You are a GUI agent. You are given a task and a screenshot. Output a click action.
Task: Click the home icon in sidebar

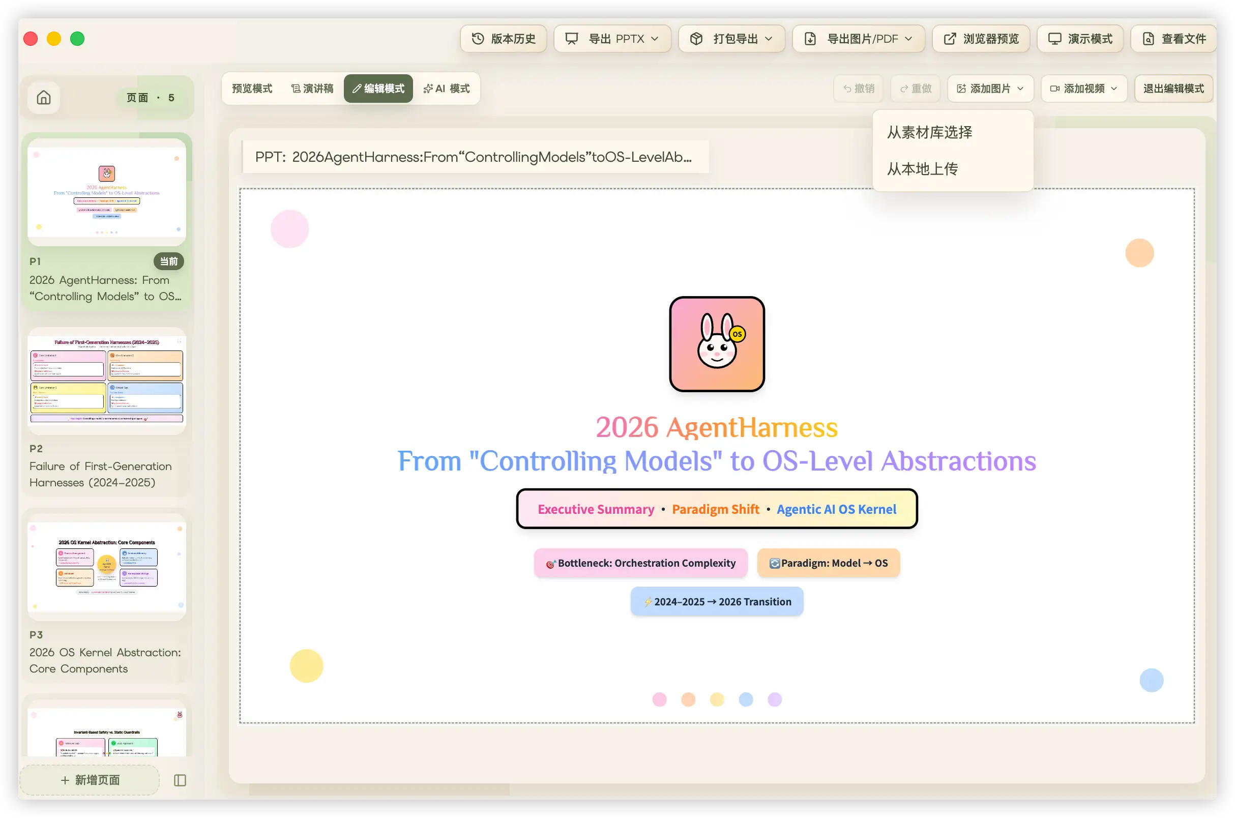coord(44,98)
